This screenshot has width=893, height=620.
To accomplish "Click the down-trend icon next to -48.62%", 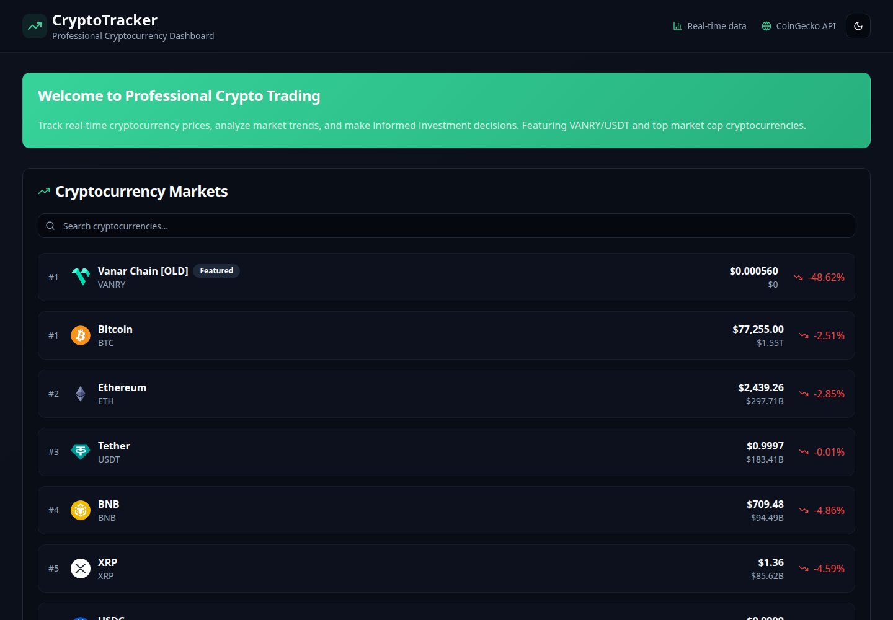I will pos(798,277).
